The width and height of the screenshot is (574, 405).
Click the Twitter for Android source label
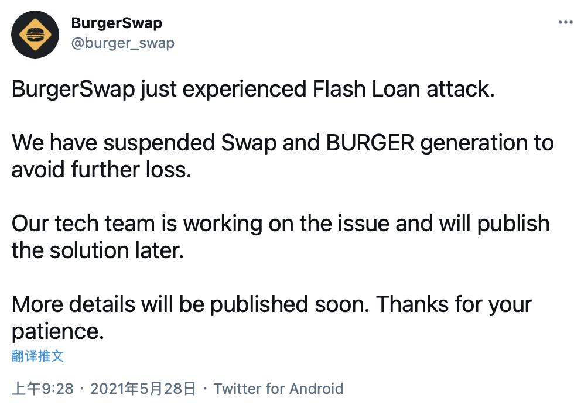pos(279,389)
